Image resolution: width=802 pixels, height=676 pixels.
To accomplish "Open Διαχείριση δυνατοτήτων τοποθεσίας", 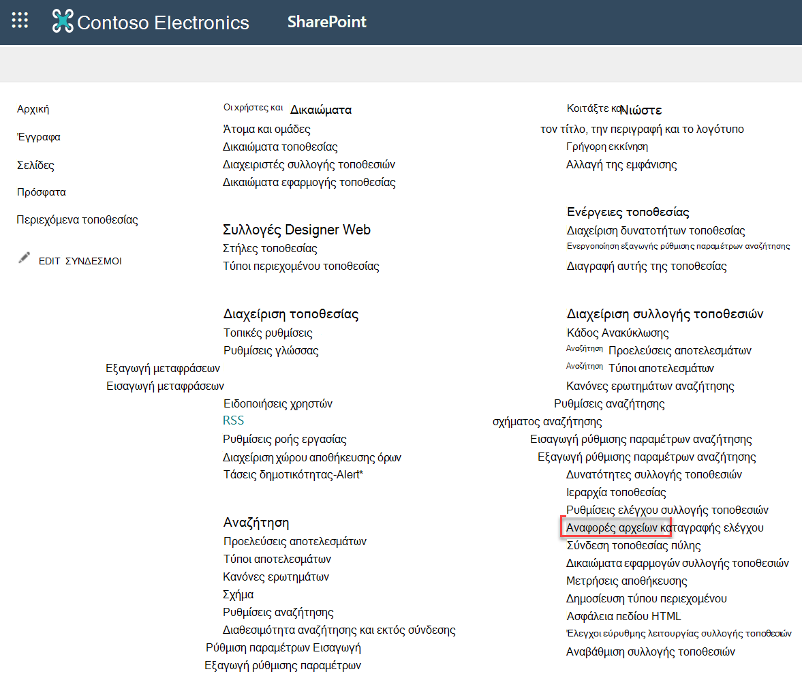I will [656, 230].
